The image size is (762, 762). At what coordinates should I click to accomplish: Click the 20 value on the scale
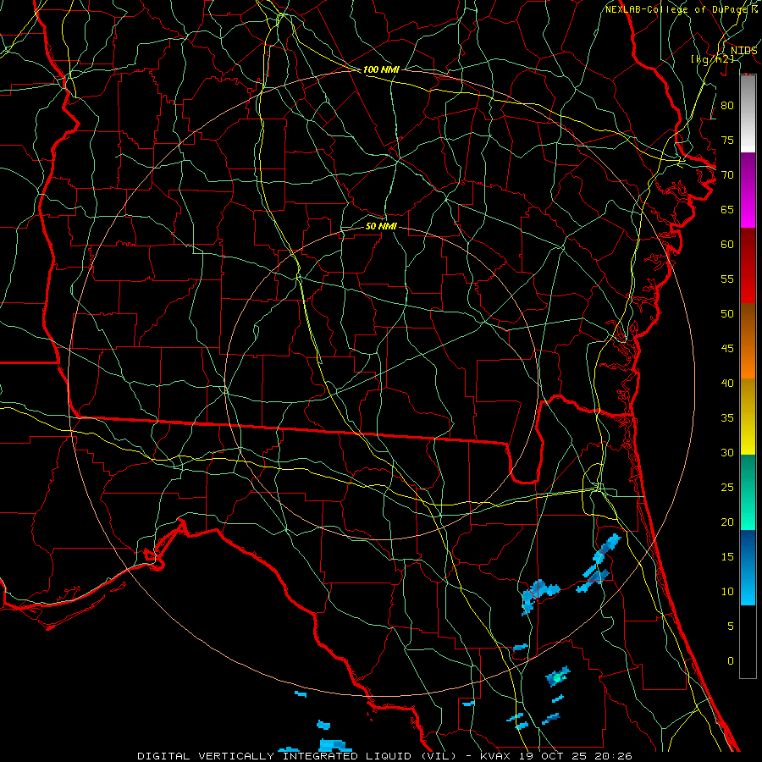[727, 522]
